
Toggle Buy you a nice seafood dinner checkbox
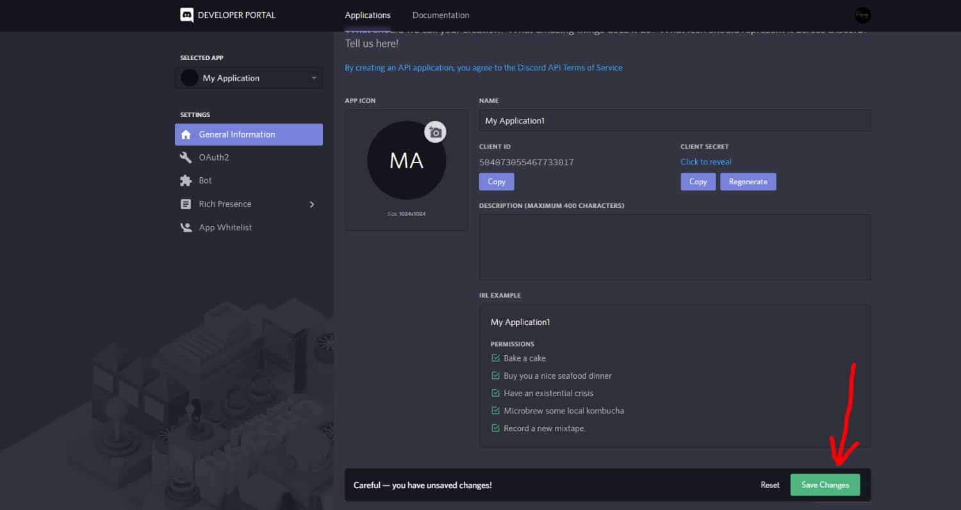[495, 376]
